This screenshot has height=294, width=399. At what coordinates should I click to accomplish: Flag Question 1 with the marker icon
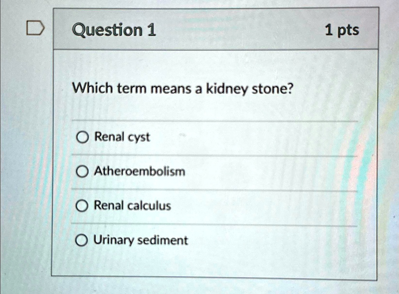coord(35,28)
